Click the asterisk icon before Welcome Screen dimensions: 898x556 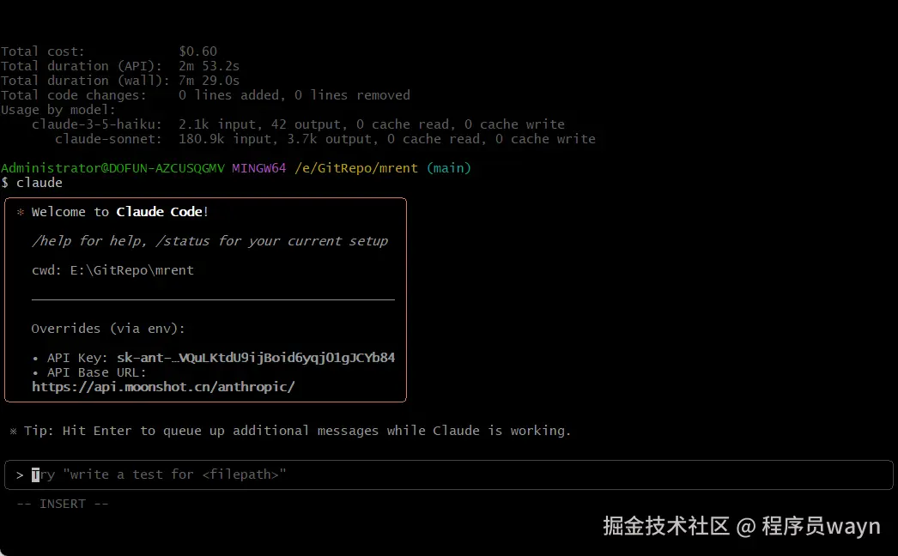[21, 213]
